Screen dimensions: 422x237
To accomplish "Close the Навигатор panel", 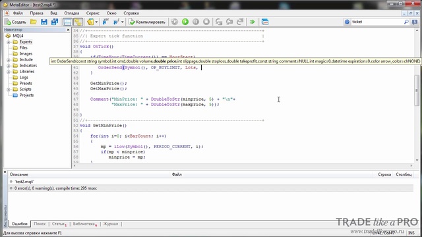I will (x=68, y=30).
